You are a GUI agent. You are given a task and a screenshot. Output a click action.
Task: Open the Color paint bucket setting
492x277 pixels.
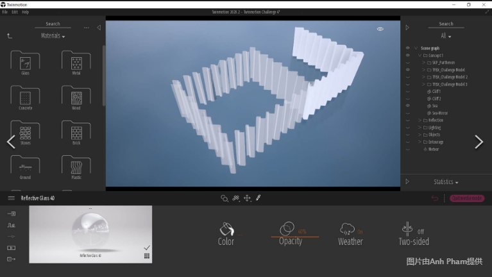226,229
